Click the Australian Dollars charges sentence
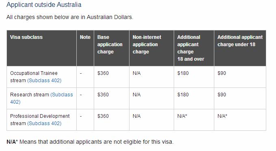 point(70,17)
